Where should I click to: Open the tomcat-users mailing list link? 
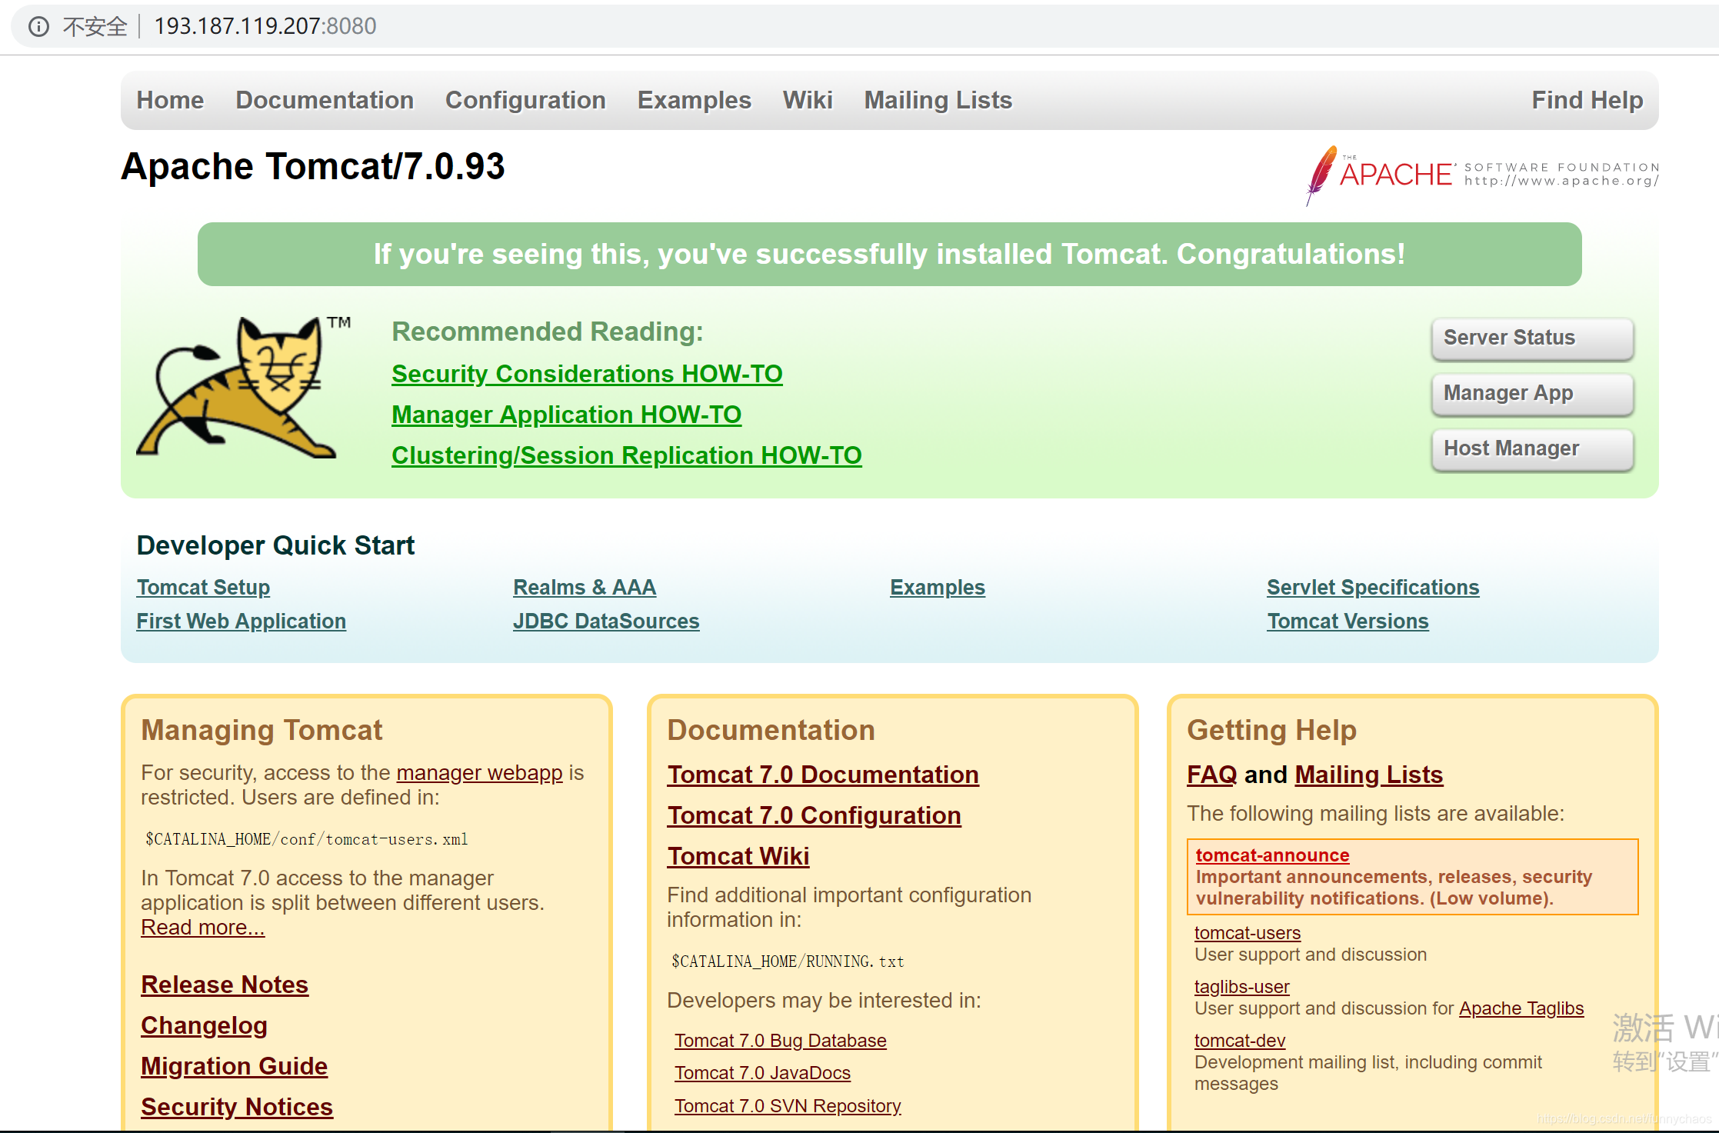(1248, 933)
